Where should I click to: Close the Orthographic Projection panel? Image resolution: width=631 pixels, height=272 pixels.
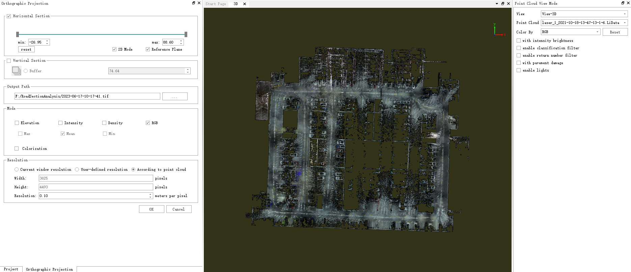coord(199,3)
